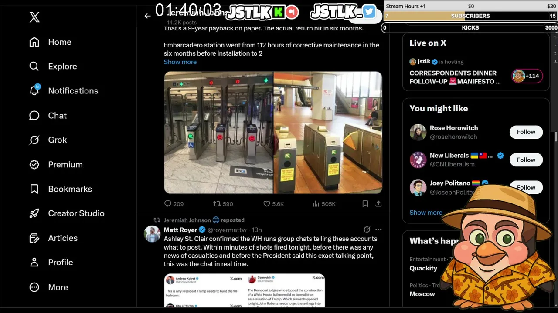Click the Profile person icon
This screenshot has height=313, width=558.
(34, 263)
